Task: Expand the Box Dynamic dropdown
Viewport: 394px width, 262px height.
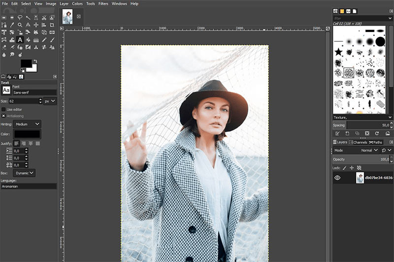Action: click(x=24, y=173)
